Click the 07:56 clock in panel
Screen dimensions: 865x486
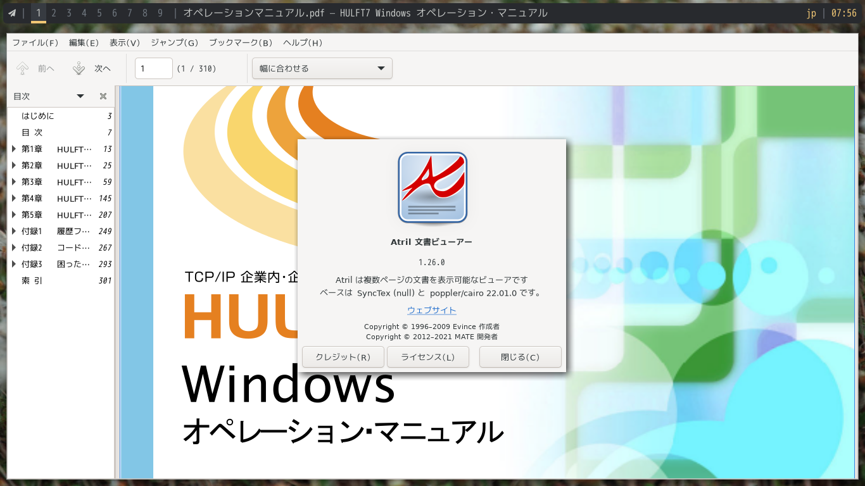(x=843, y=13)
